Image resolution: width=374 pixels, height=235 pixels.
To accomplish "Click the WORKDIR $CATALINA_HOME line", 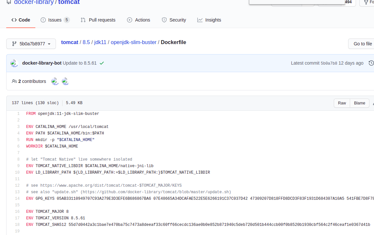I will click(52, 146).
